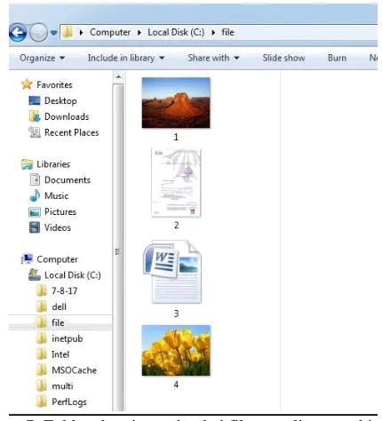This screenshot has height=421, width=382.
Task: Expand the arrow after Computer in address bar
Action: pyautogui.click(x=139, y=32)
